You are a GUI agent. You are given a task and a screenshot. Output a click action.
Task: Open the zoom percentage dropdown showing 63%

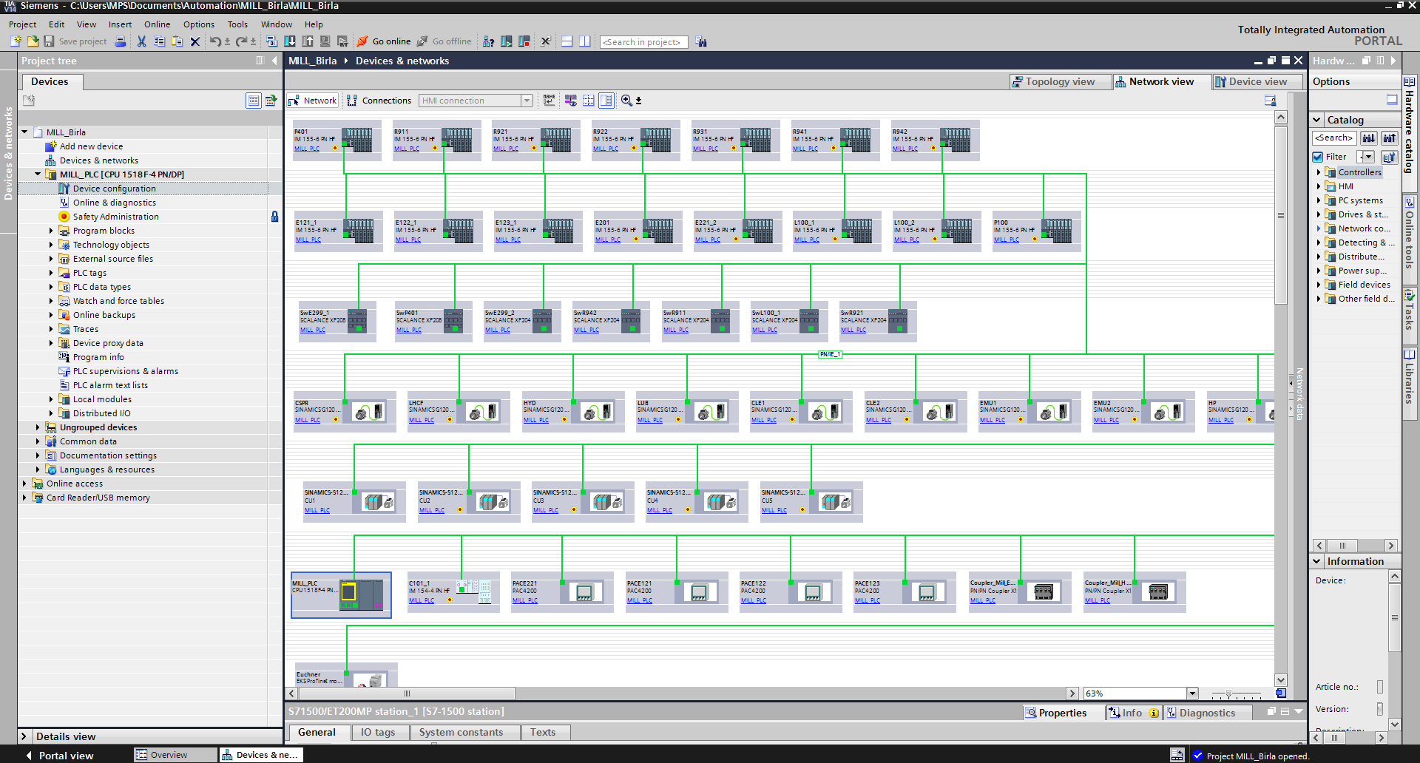pyautogui.click(x=1192, y=694)
